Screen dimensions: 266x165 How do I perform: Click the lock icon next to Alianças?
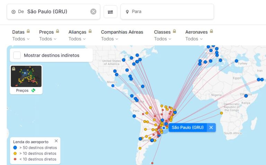coord(90,31)
